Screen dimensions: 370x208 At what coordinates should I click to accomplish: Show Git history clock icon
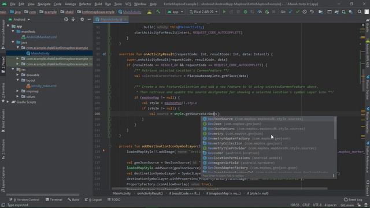(305, 12)
